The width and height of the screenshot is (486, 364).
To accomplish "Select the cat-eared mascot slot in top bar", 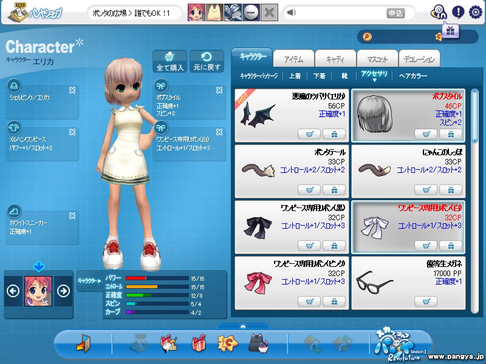I will point(214,12).
